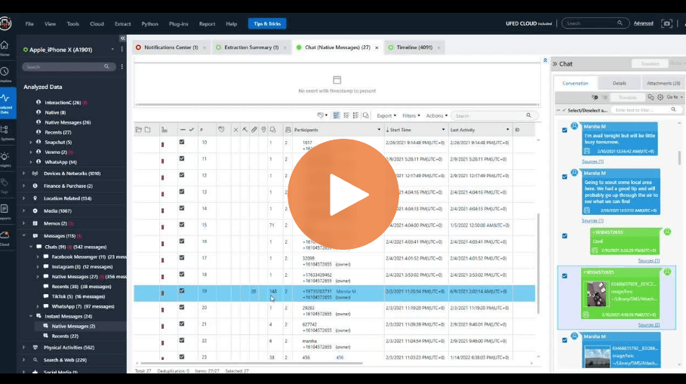Open the Participants column filter dropdown
This screenshot has height=384, width=686.
tap(379, 130)
